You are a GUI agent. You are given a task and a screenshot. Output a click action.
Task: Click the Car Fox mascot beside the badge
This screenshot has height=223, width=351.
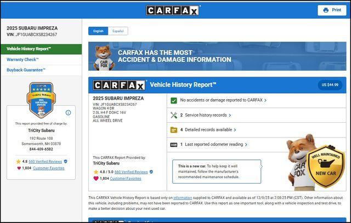[299, 162]
